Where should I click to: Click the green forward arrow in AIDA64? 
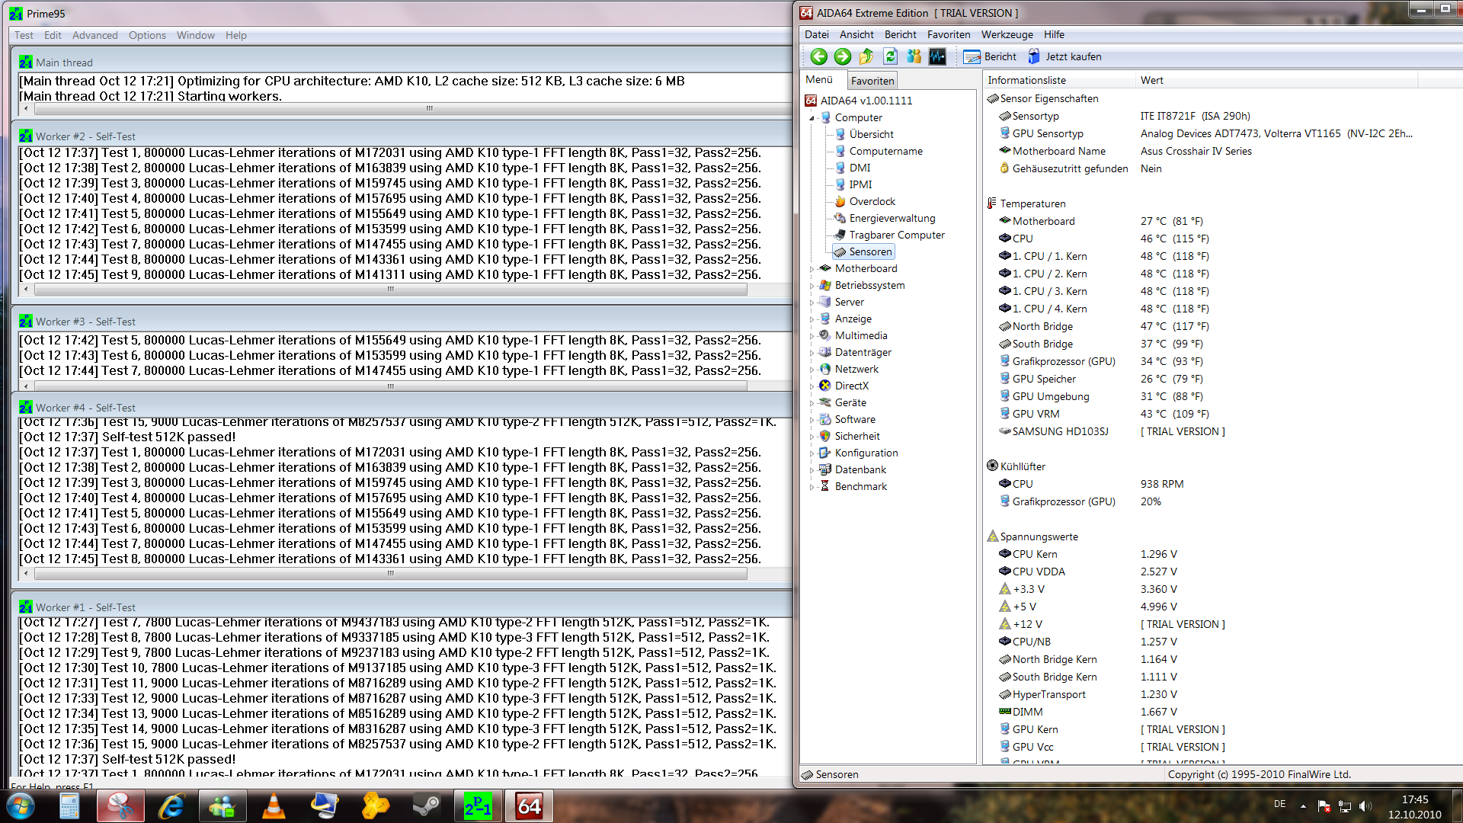tap(843, 56)
